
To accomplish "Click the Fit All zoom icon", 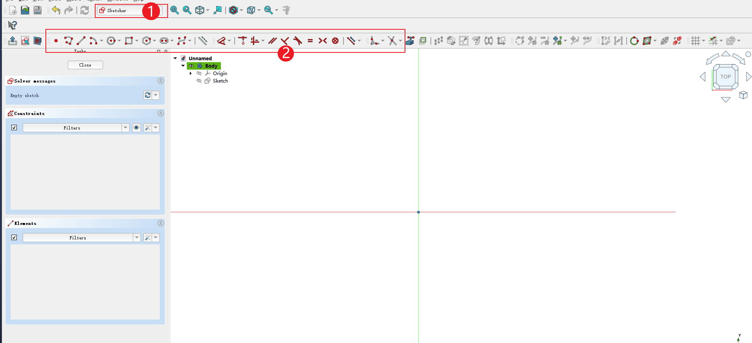I will point(175,11).
